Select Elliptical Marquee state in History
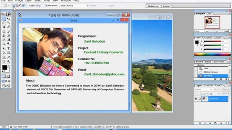The width and height of the screenshot is (232, 130). pyautogui.click(x=211, y=72)
